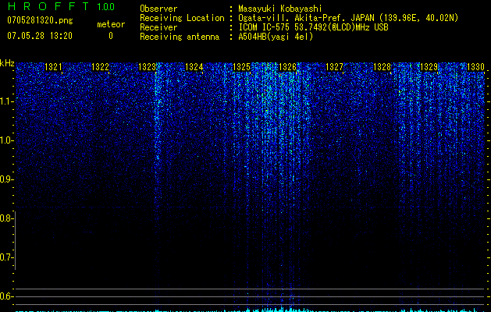491x312 pixels.
Task: Click the 1.1 kHz frequency axis label
Action: pos(6,101)
